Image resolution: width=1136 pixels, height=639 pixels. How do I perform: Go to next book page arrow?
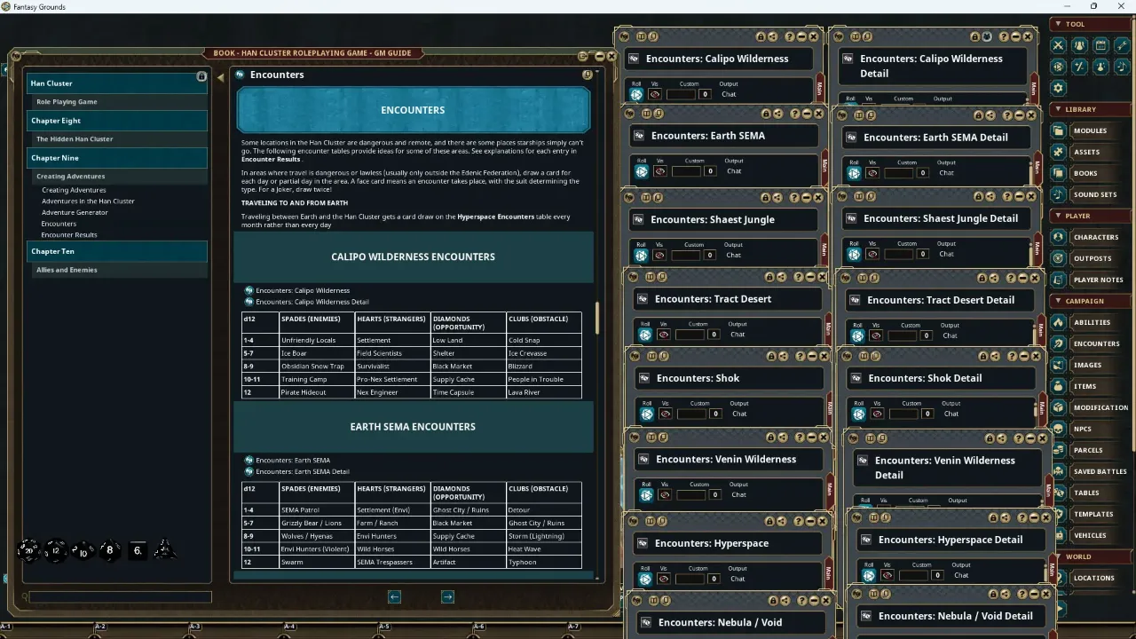[x=447, y=596]
